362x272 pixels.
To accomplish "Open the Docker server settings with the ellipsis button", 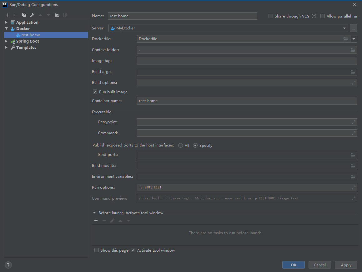I will (x=354, y=28).
